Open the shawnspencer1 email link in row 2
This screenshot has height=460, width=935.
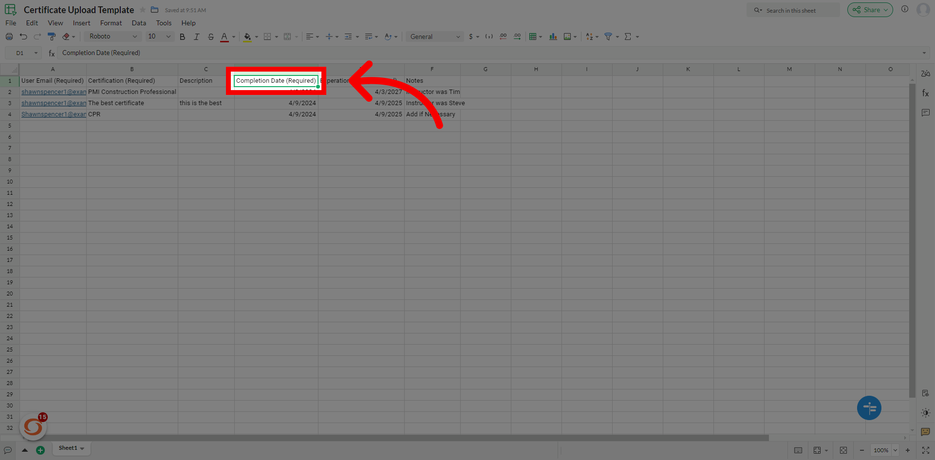pyautogui.click(x=54, y=92)
